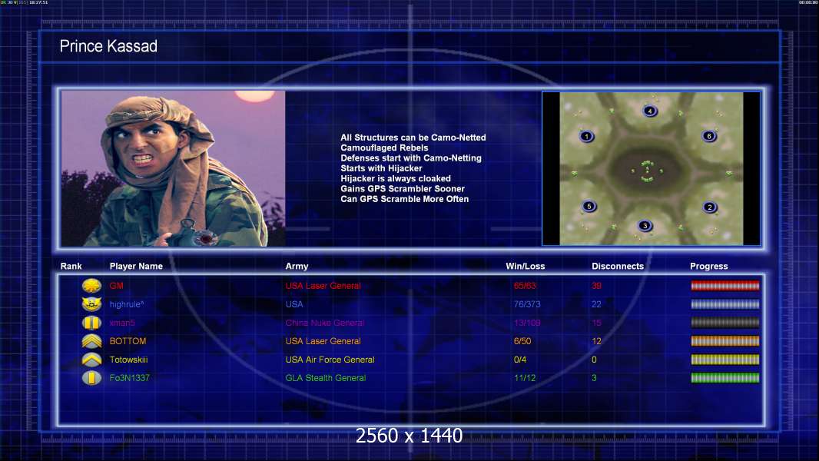Click the Win/Loss column header
Viewport: 819px width, 461px height.
[525, 267]
